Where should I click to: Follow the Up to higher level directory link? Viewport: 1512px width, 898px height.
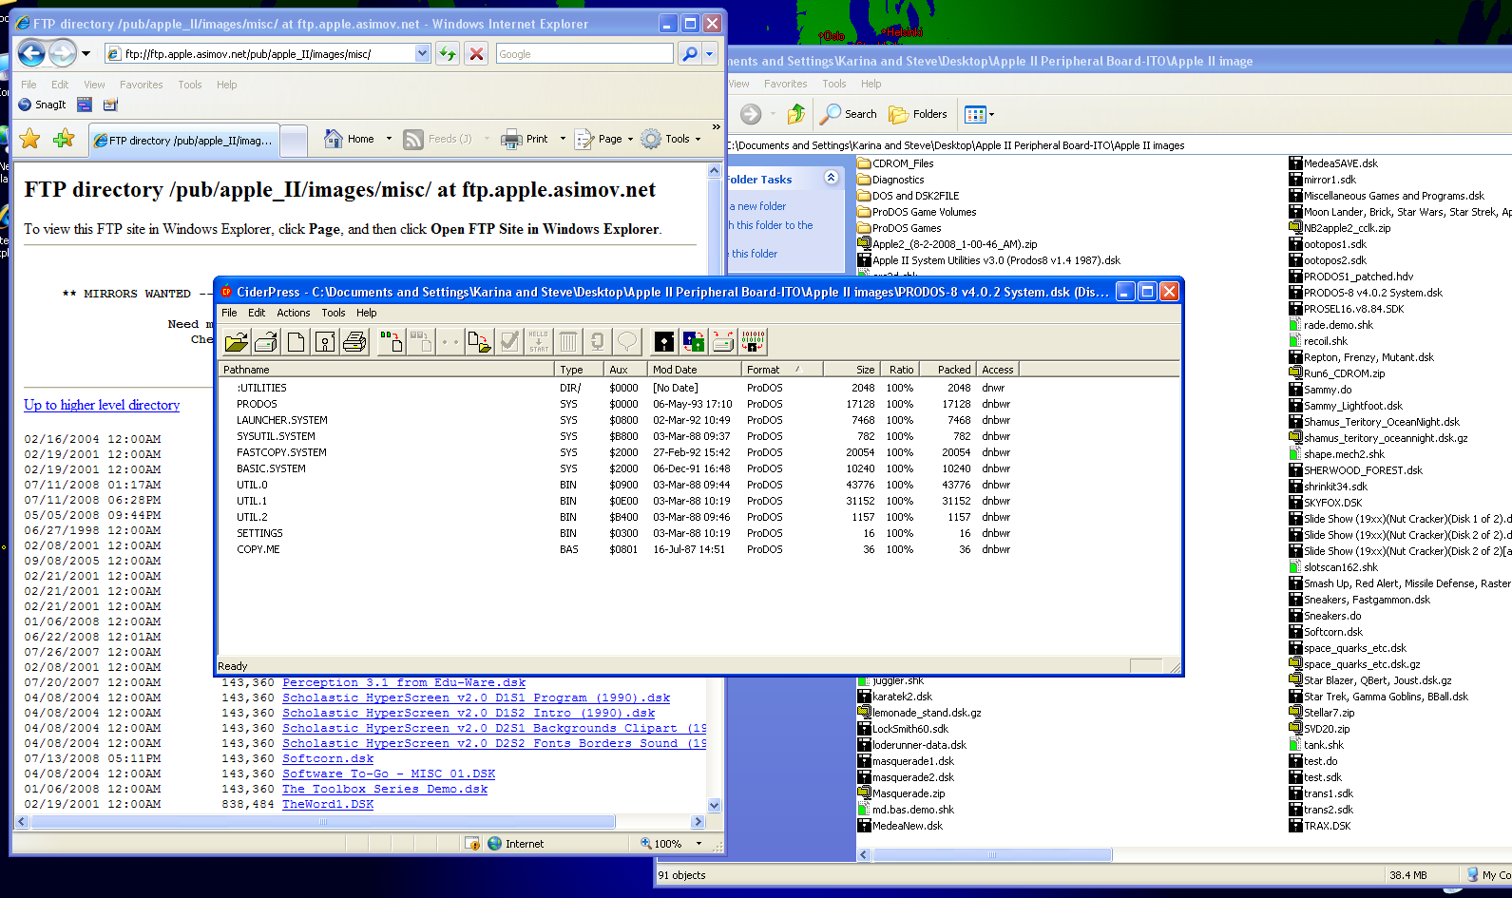(x=102, y=405)
